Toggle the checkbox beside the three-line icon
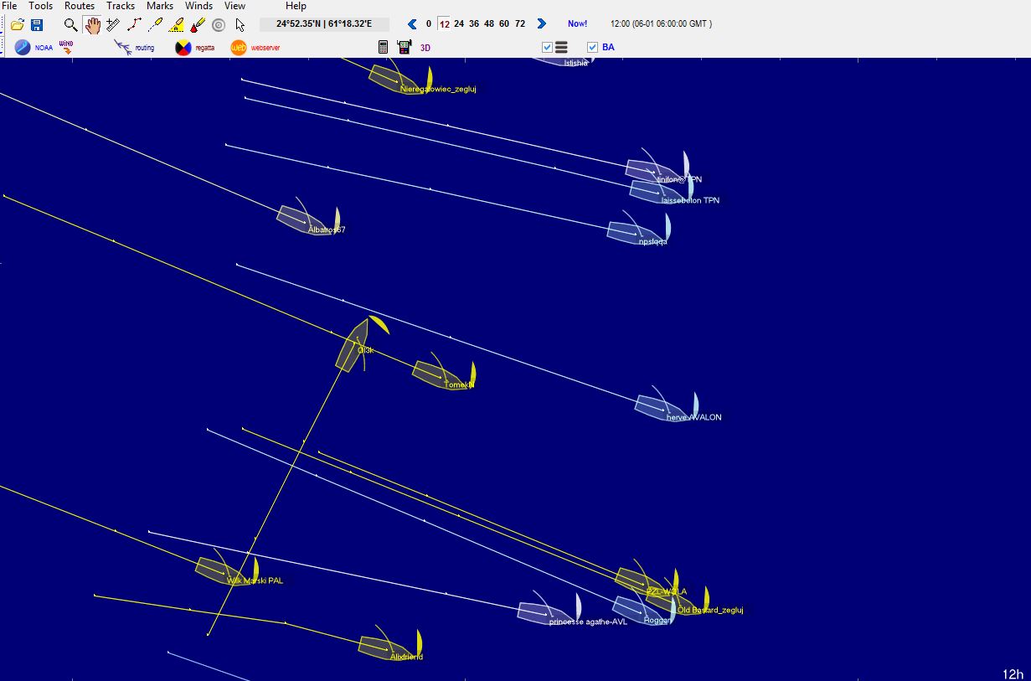 (x=548, y=48)
